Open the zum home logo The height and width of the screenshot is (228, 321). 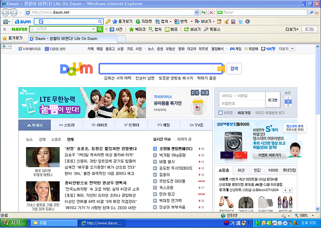click(x=23, y=21)
